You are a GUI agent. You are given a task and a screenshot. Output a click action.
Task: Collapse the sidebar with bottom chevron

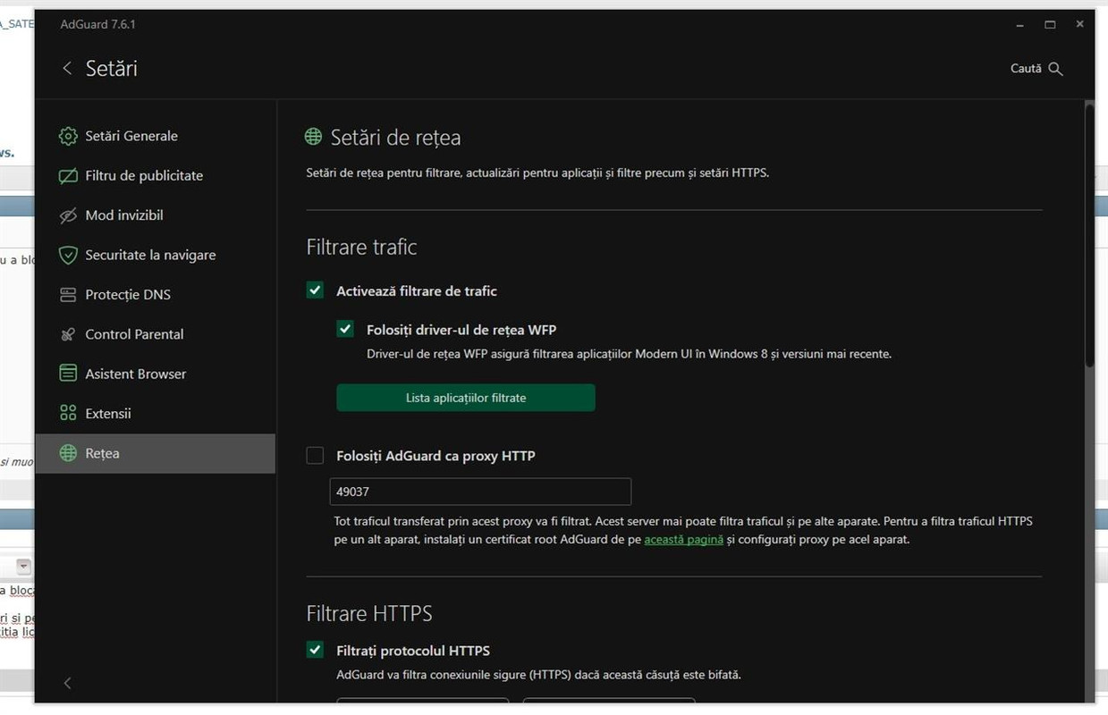coord(67,683)
